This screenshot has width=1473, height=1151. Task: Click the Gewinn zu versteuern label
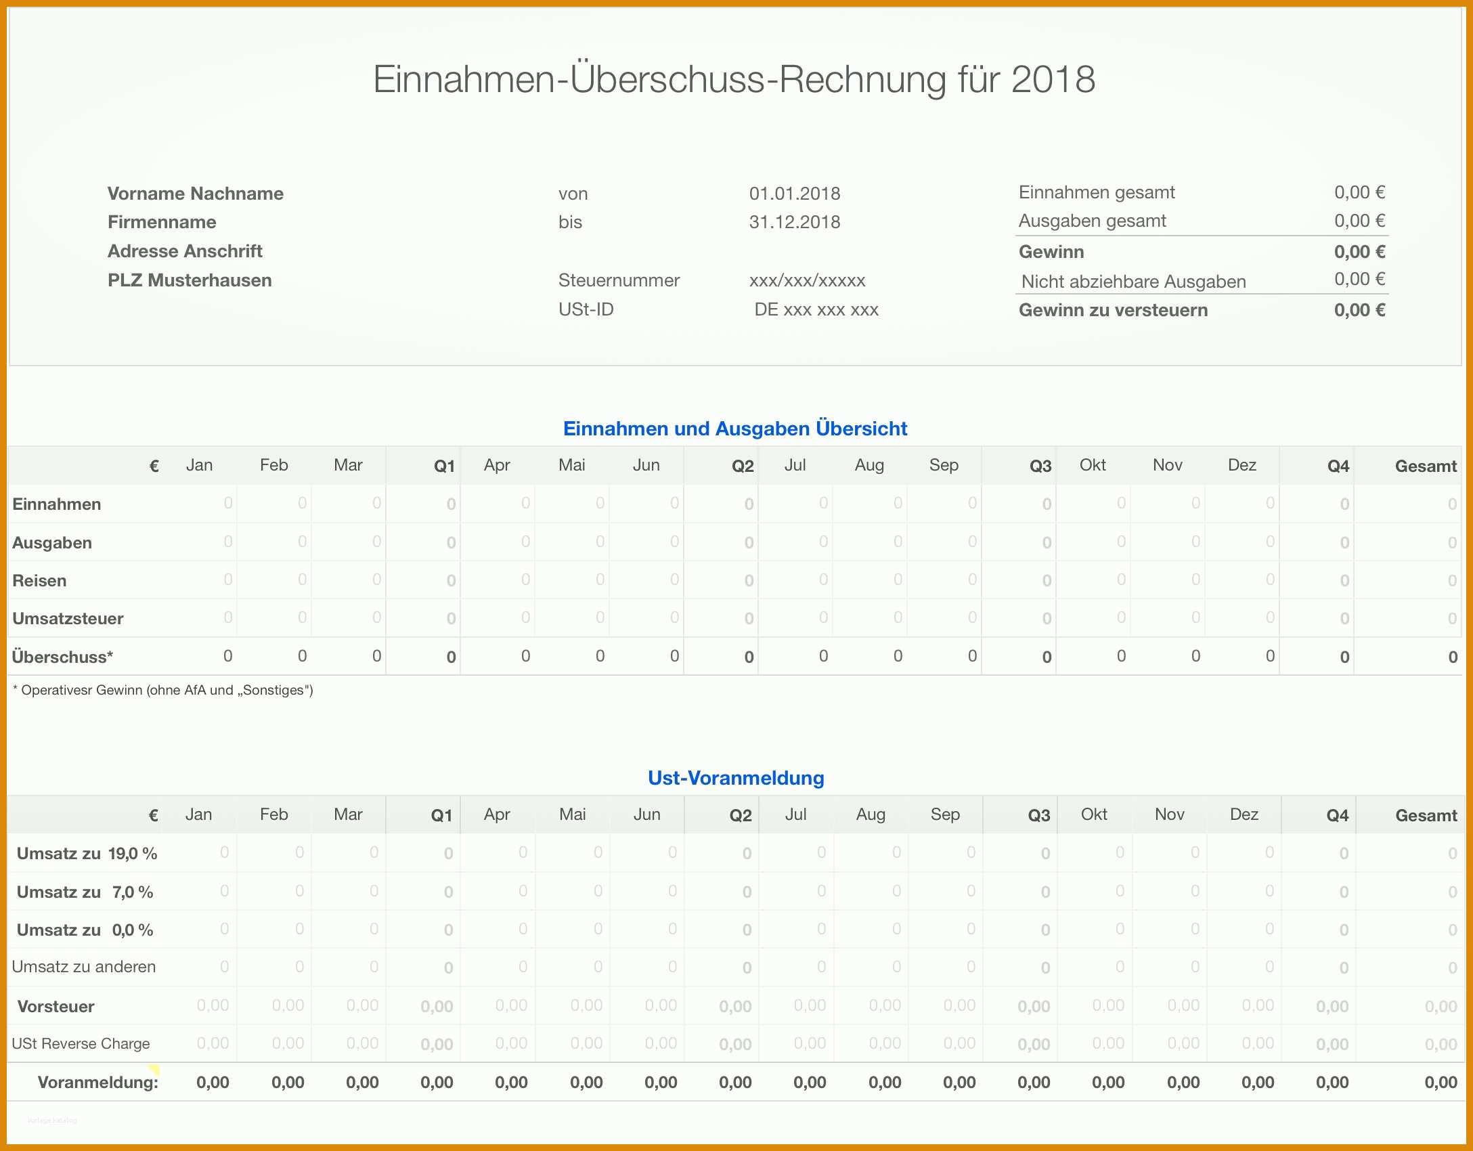(1113, 310)
